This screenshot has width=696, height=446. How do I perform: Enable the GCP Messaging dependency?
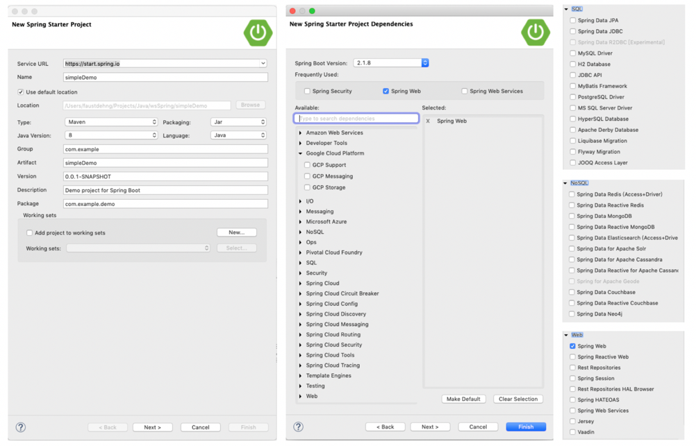pyautogui.click(x=307, y=176)
